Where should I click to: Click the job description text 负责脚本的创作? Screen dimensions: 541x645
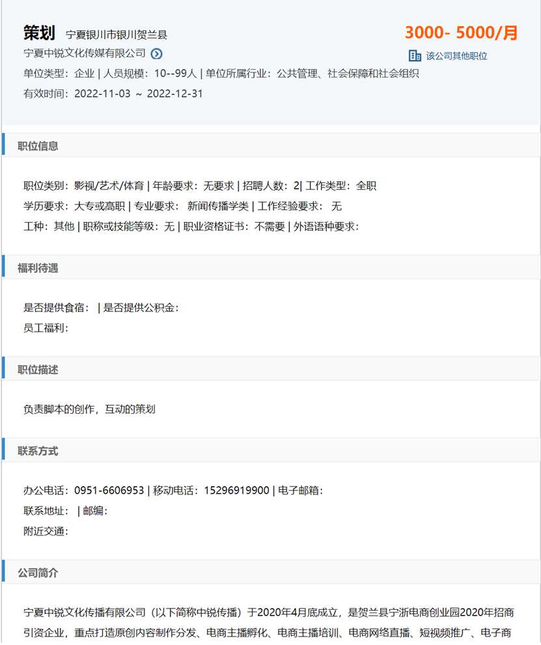coord(89,409)
